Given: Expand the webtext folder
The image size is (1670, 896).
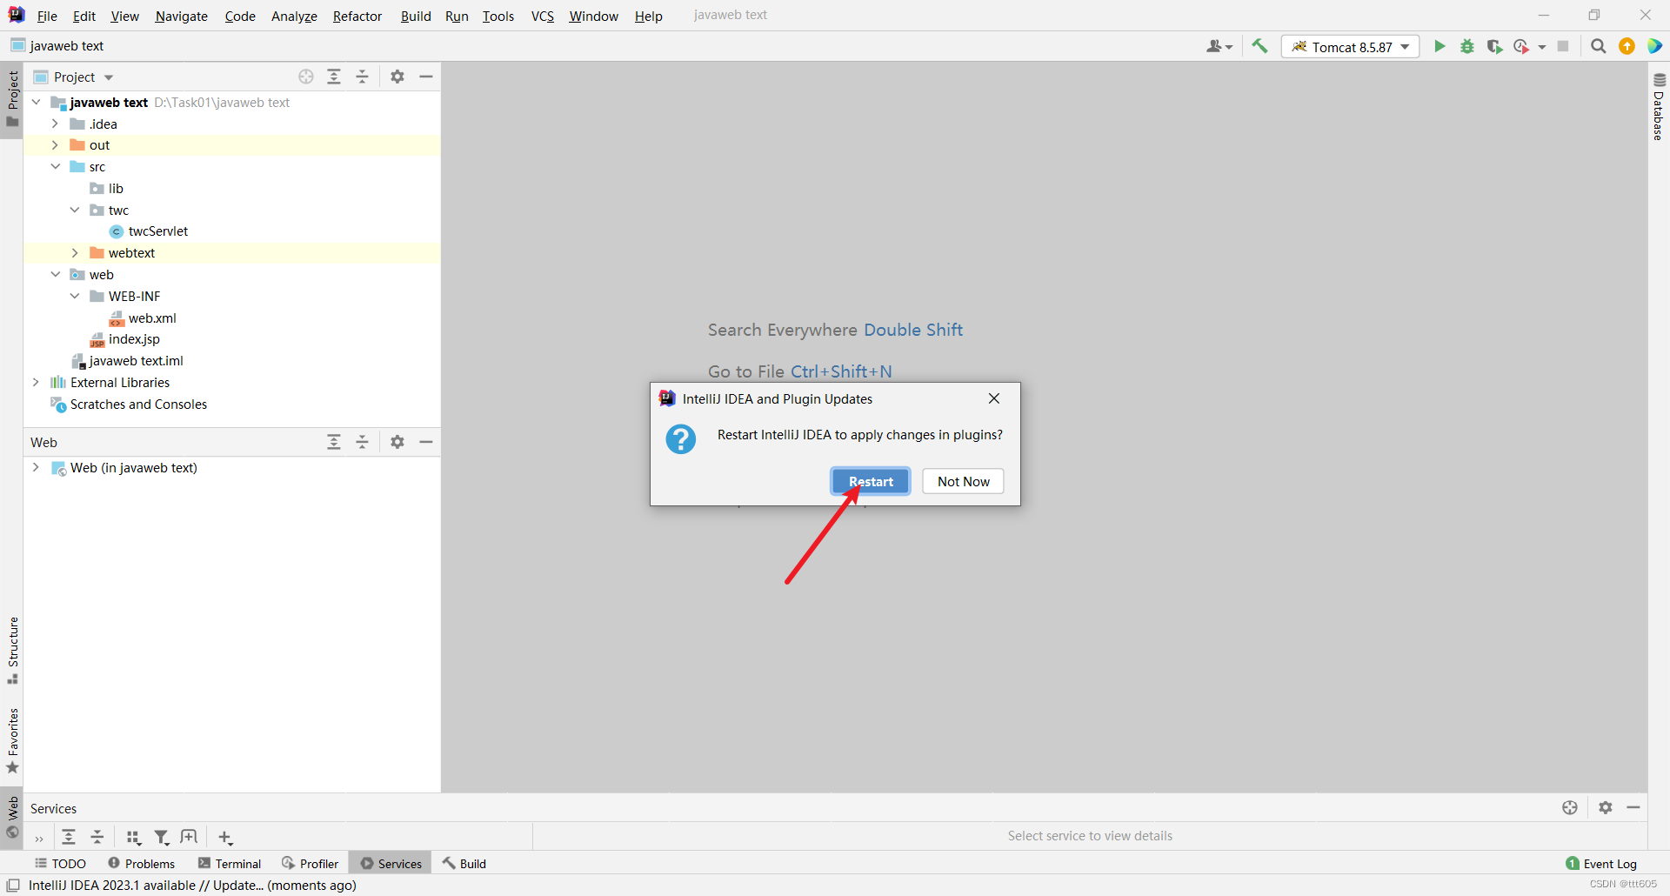Looking at the screenshot, I should [75, 253].
